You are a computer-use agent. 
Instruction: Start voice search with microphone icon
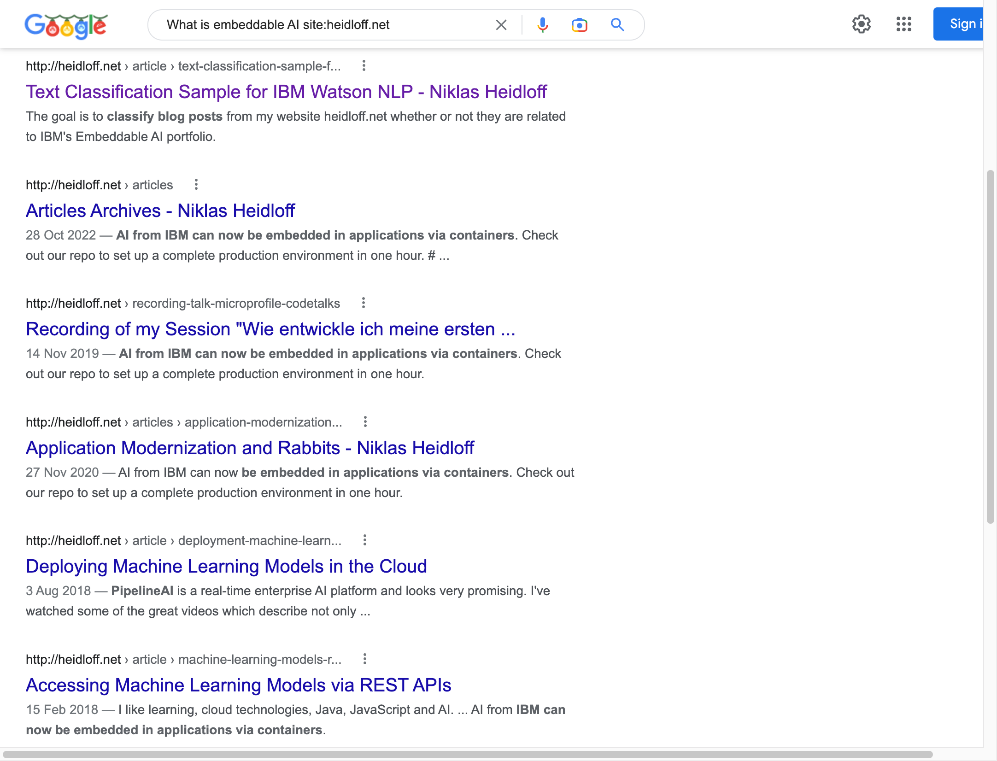(543, 25)
